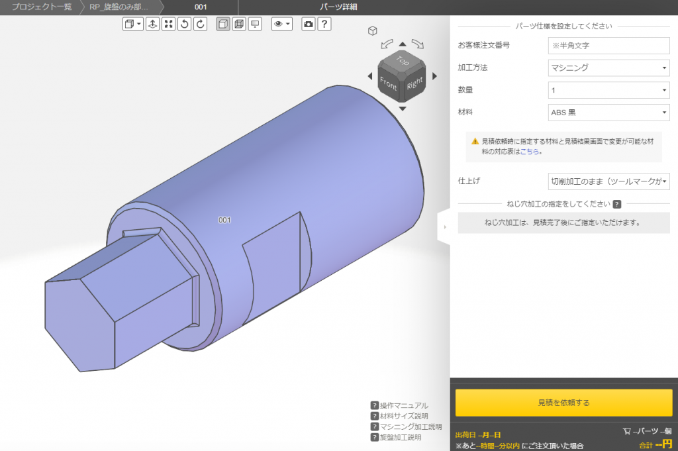Toggle the monitor display mode icon
Viewport: 678px width, 451px height.
[255, 25]
